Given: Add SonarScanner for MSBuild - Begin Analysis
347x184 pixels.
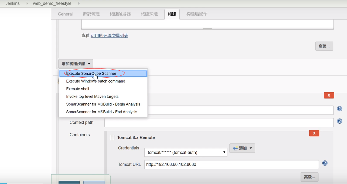Looking at the screenshot, I should (103, 104).
